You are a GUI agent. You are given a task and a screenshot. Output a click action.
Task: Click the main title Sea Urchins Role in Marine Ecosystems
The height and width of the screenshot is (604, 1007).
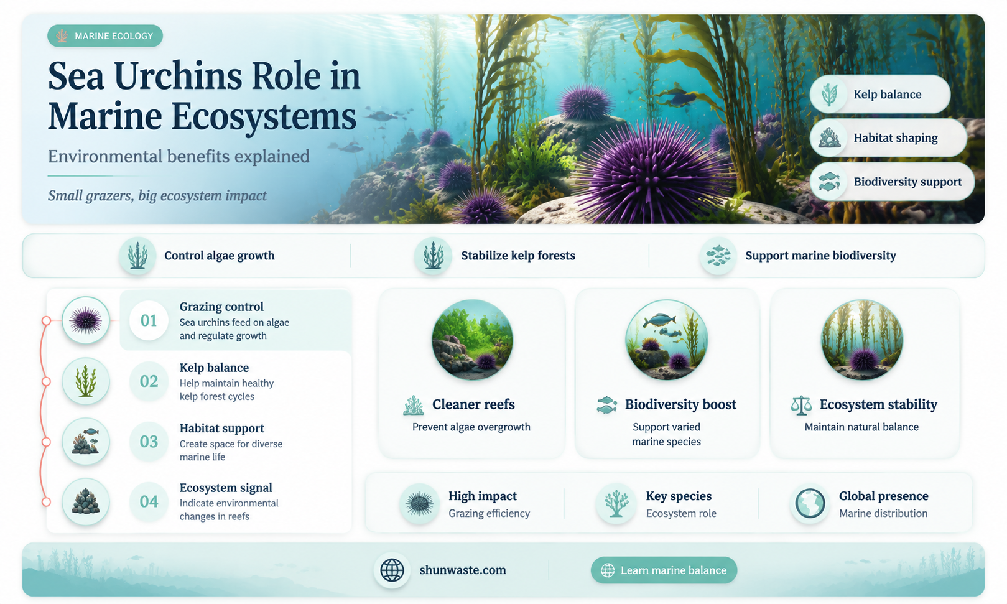pos(204,96)
